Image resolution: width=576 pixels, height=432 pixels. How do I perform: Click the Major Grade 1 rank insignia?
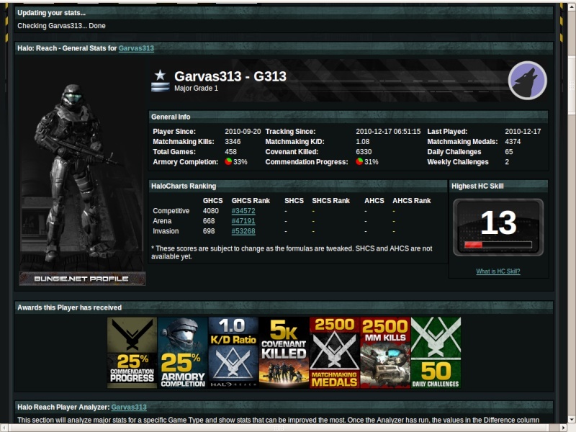pos(160,81)
